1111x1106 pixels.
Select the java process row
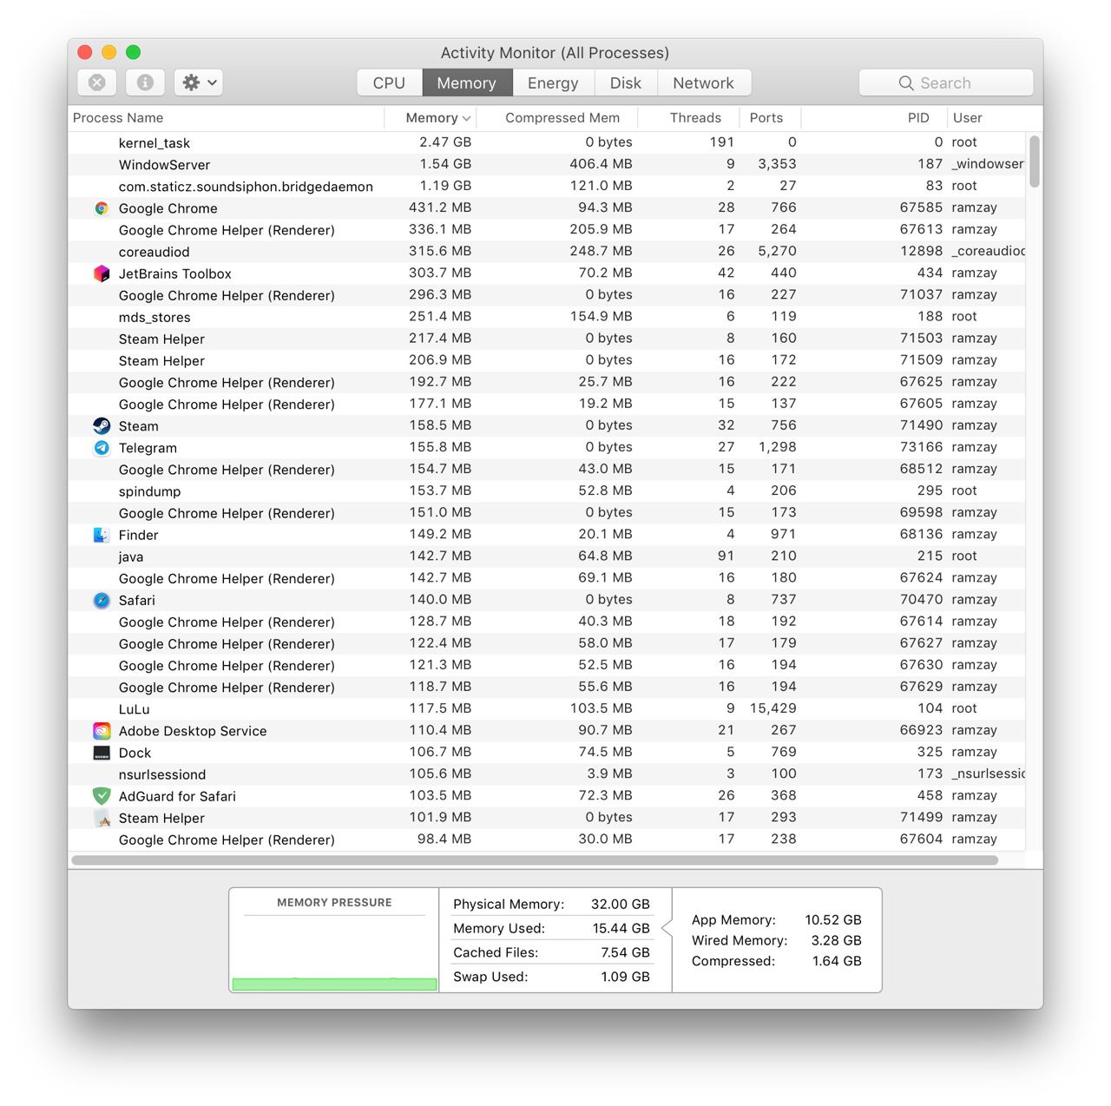(547, 556)
